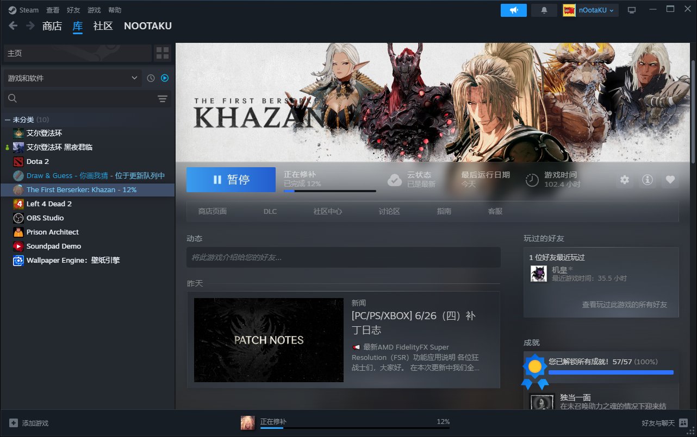Click the OBS Studio icon
This screenshot has width=697, height=437.
[x=18, y=218]
